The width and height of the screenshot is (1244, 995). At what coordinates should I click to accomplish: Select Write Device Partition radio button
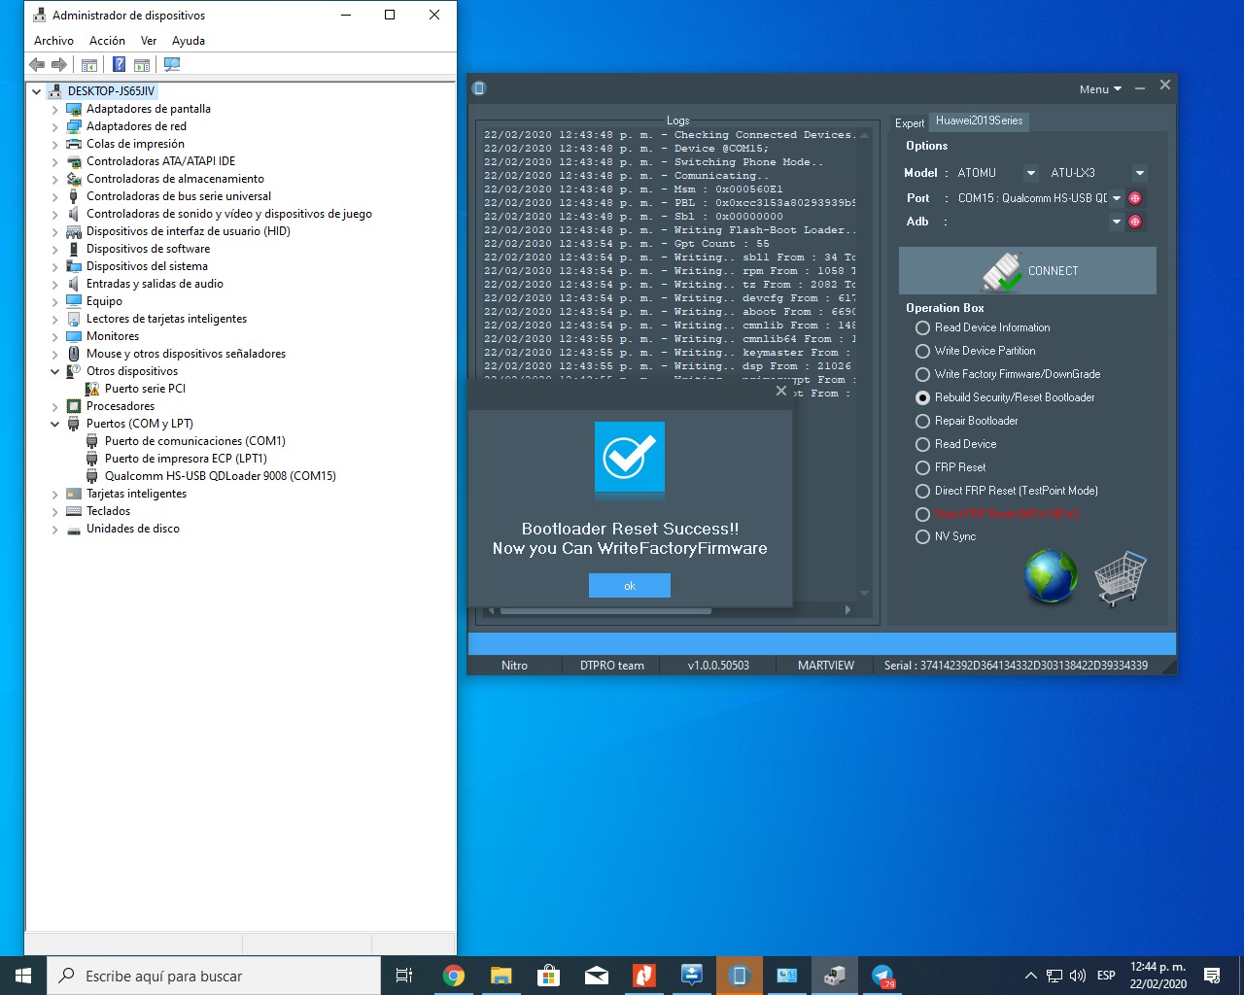[922, 351]
